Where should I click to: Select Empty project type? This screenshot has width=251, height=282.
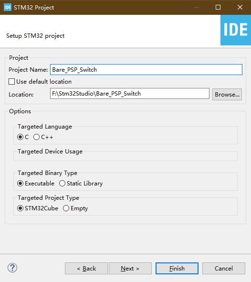[66, 208]
